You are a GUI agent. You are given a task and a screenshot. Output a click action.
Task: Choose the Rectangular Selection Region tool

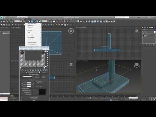pyautogui.click(x=27, y=21)
